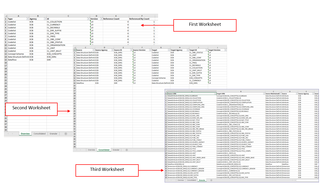Image resolution: width=332 pixels, height=193 pixels.
Task: Click the horizontal scrollbar track in the Granular worksheet
Action: [x=306, y=180]
